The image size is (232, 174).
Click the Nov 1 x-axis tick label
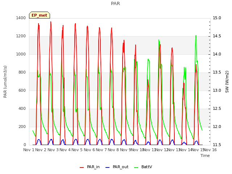click(x=29, y=150)
